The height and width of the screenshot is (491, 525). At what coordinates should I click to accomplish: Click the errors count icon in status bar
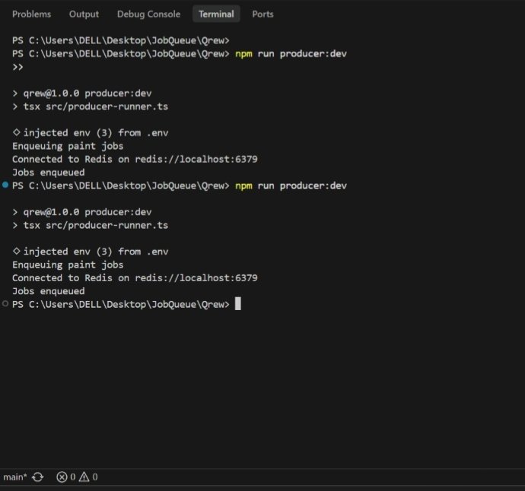62,477
